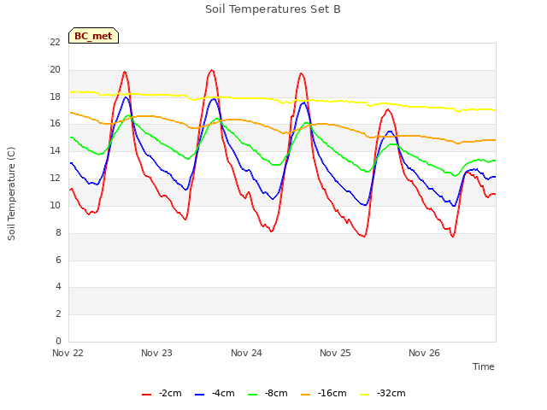
Task: Click the green -8cm legend color marker
Action: pyautogui.click(x=253, y=395)
